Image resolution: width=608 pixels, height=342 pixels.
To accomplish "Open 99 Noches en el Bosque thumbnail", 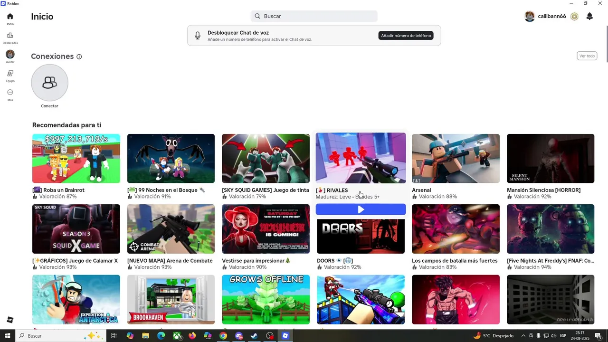I will point(171,159).
